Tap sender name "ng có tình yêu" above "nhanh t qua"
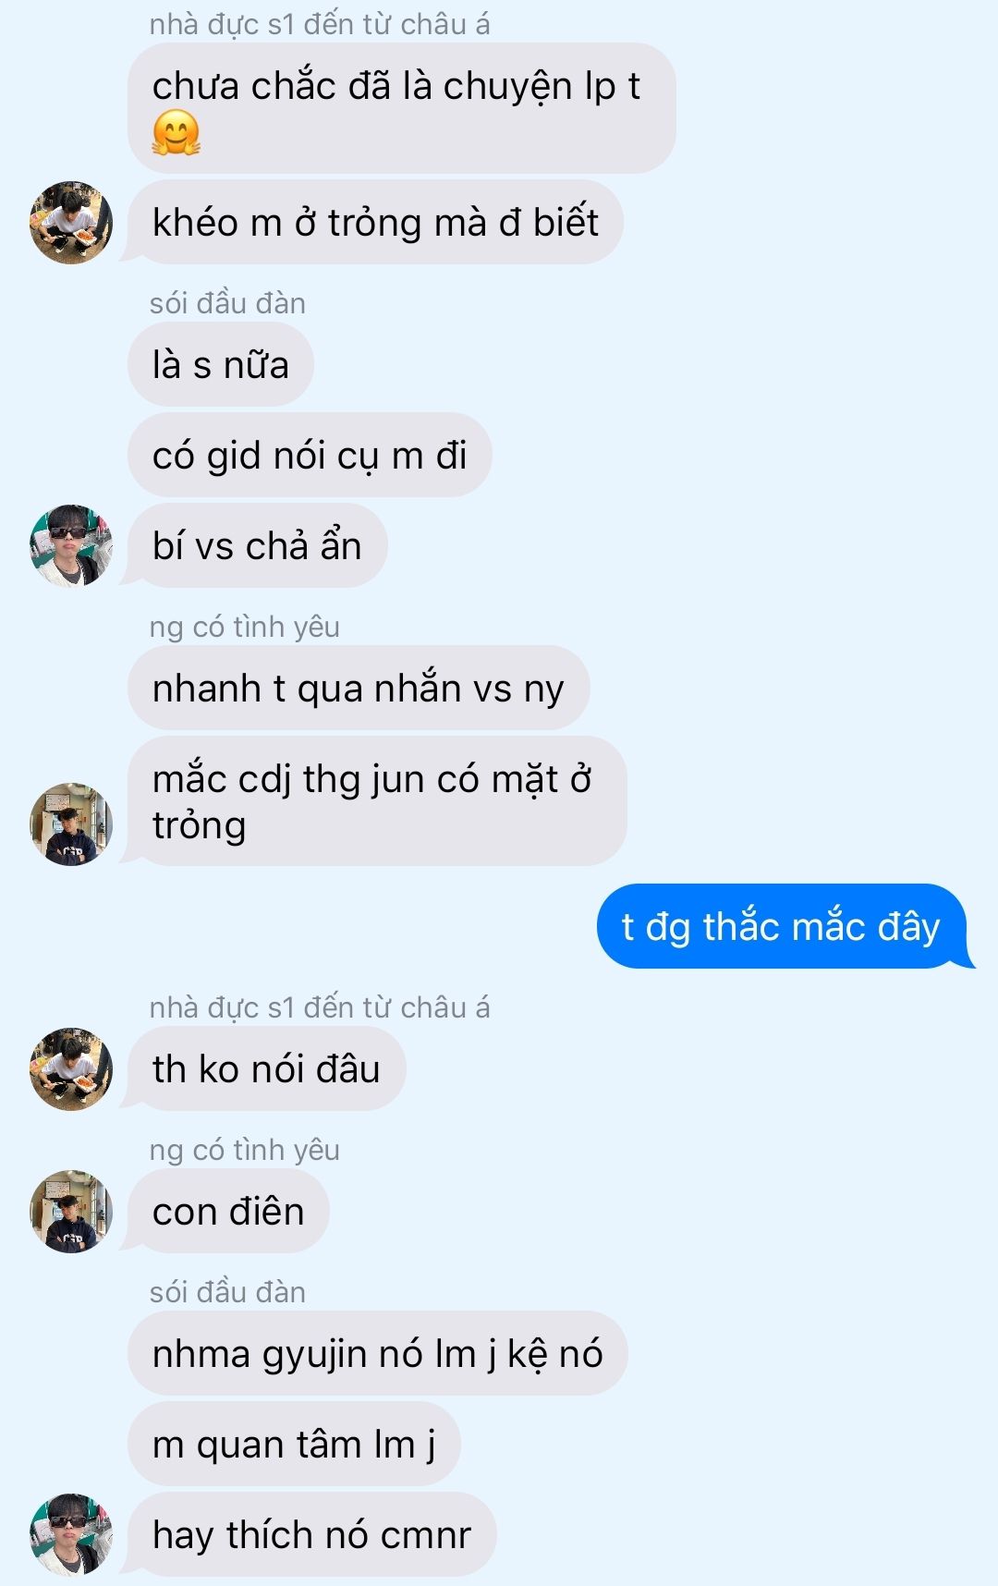 245,627
